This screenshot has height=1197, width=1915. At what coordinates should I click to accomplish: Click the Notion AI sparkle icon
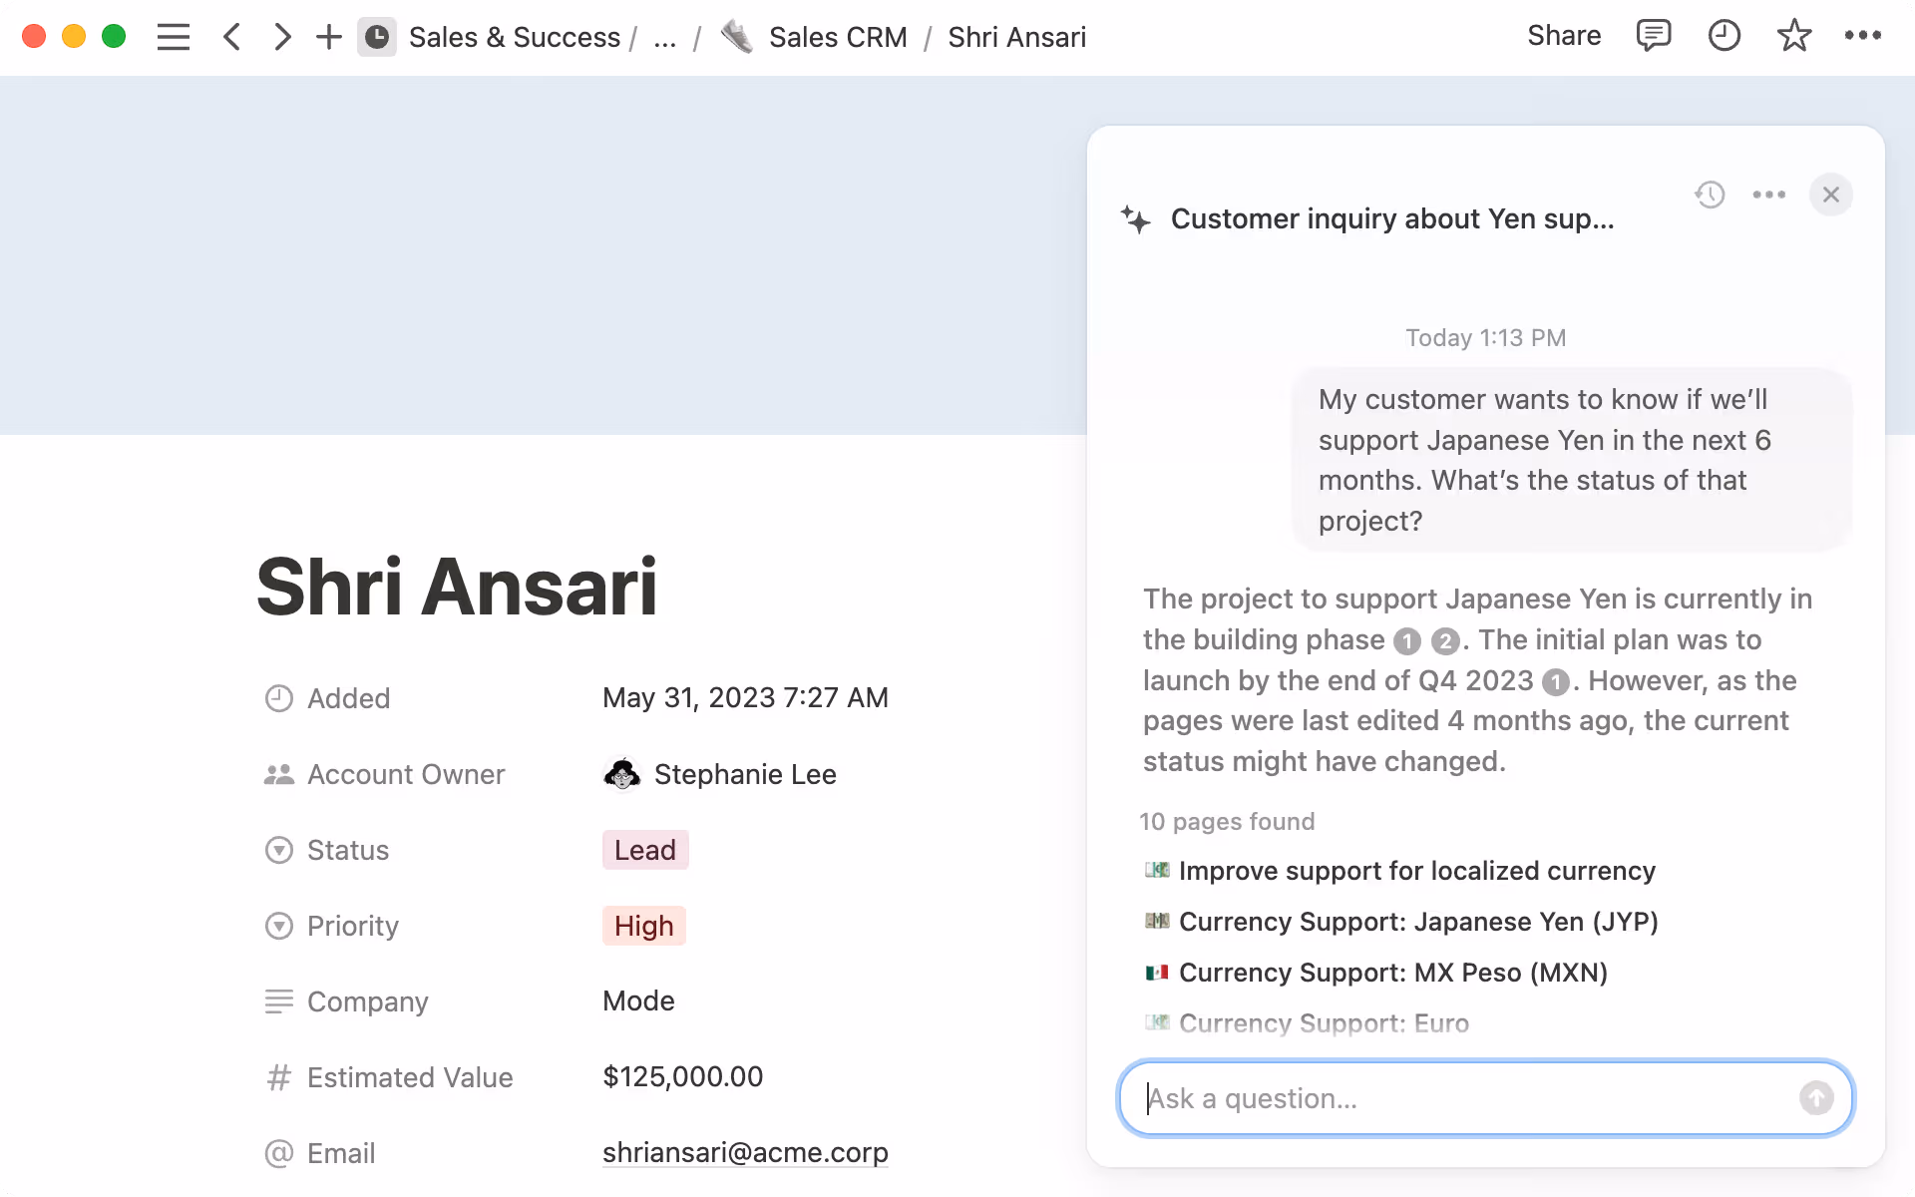point(1136,218)
